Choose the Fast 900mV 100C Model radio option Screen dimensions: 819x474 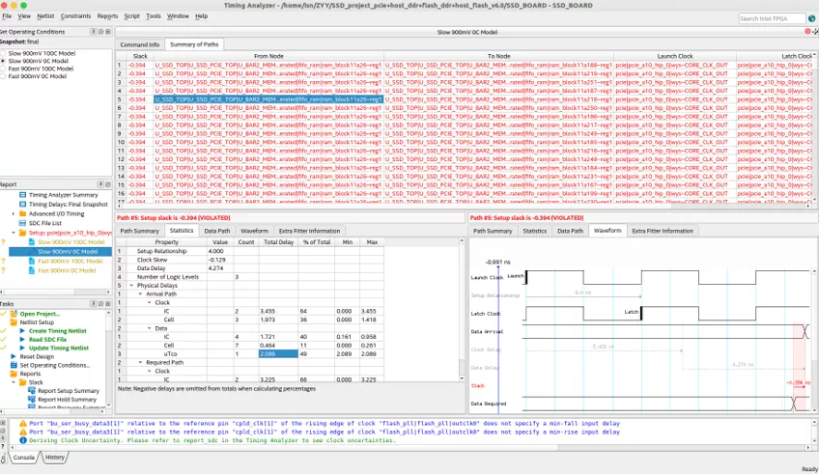click(4, 70)
